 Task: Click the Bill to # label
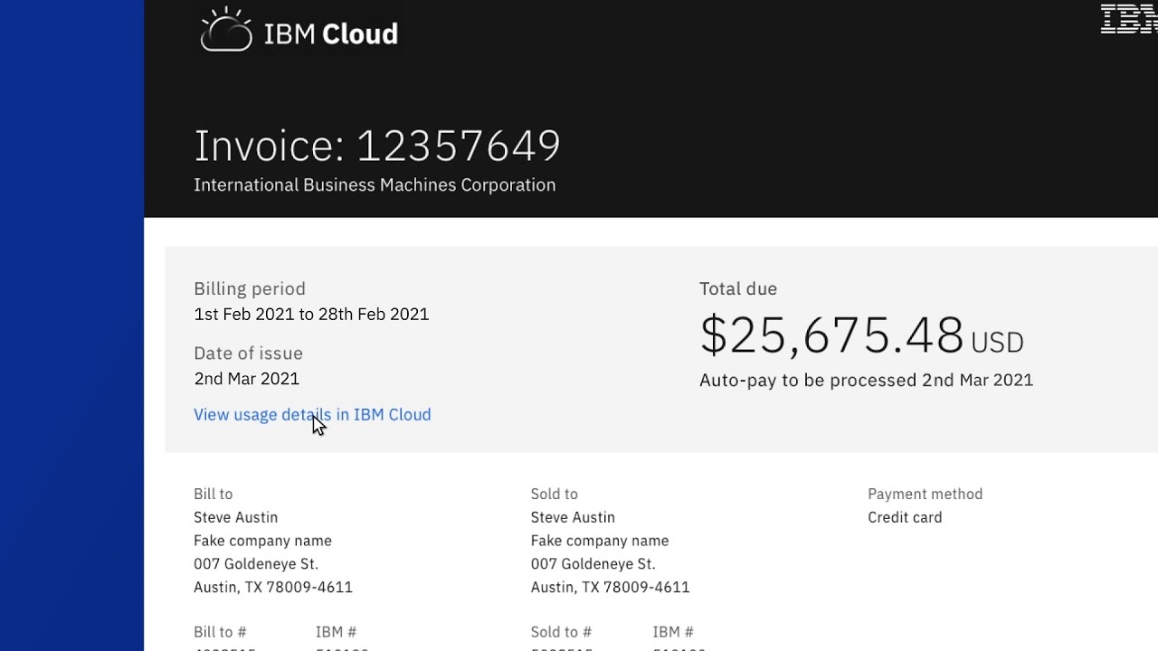click(x=220, y=632)
